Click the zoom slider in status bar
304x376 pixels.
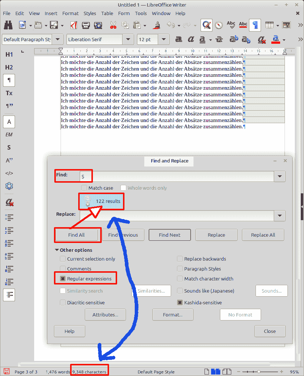tap(259, 372)
